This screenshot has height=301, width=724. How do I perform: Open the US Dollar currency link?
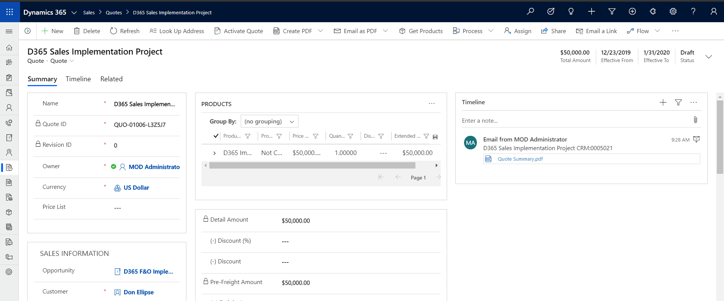click(x=136, y=187)
